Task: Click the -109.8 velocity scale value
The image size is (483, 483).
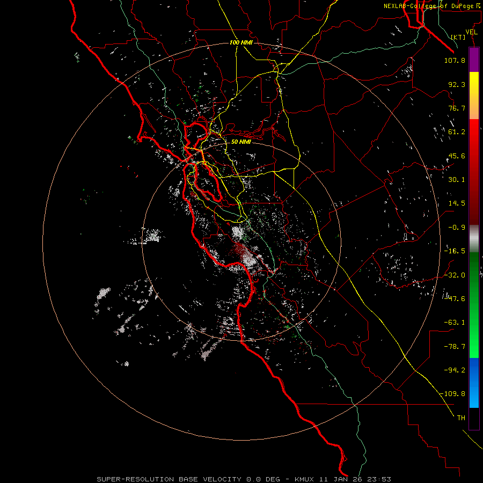Action: point(453,394)
